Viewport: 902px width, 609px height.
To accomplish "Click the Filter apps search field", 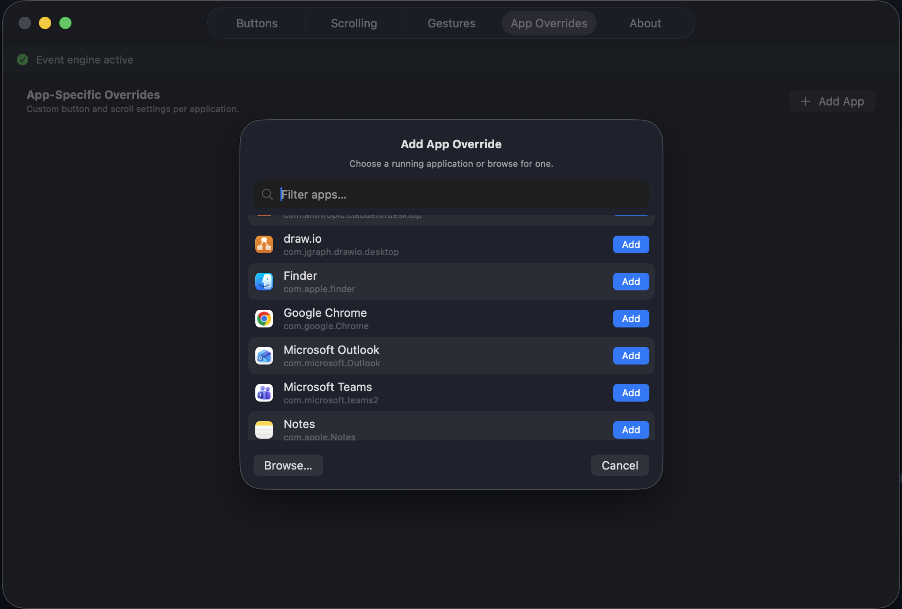I will 451,194.
